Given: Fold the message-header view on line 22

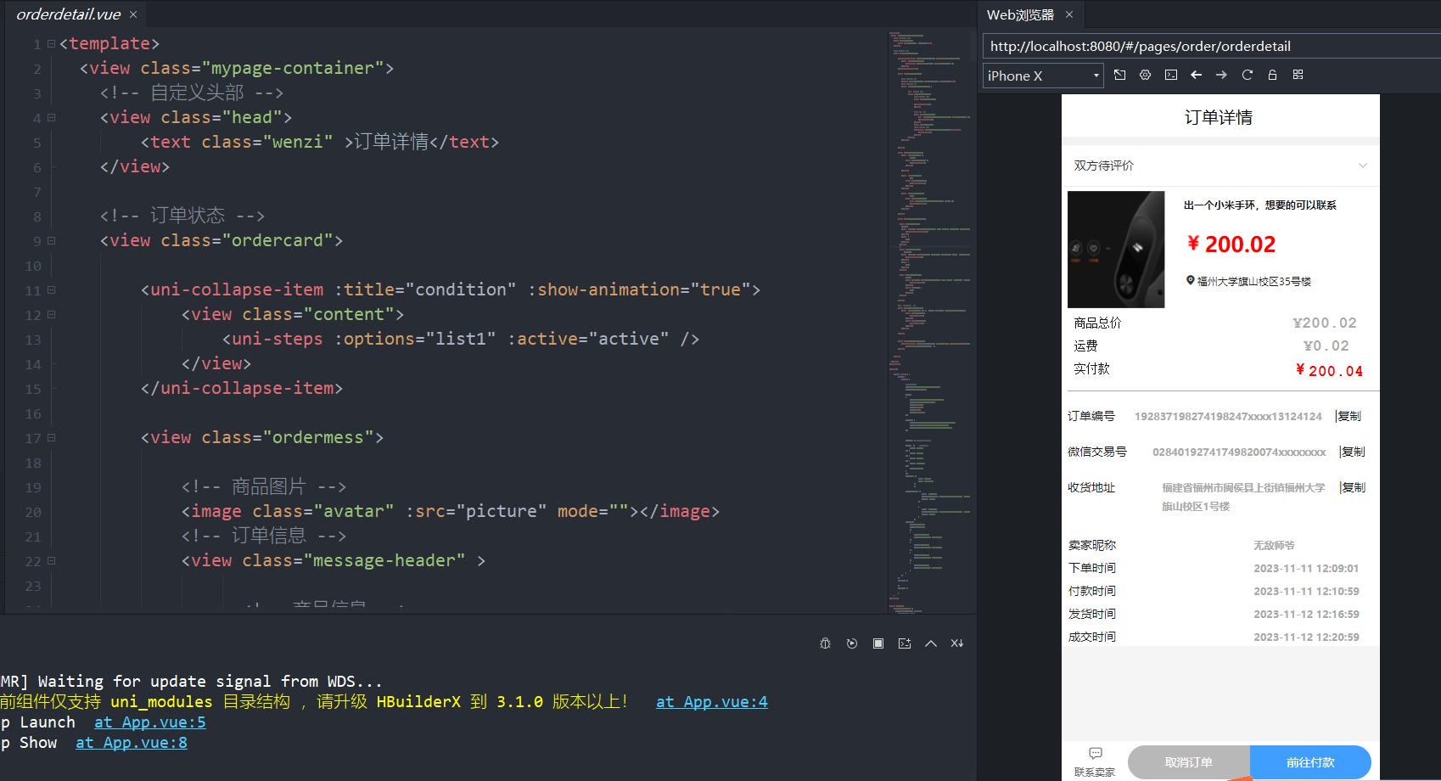Looking at the screenshot, I should coord(51,561).
